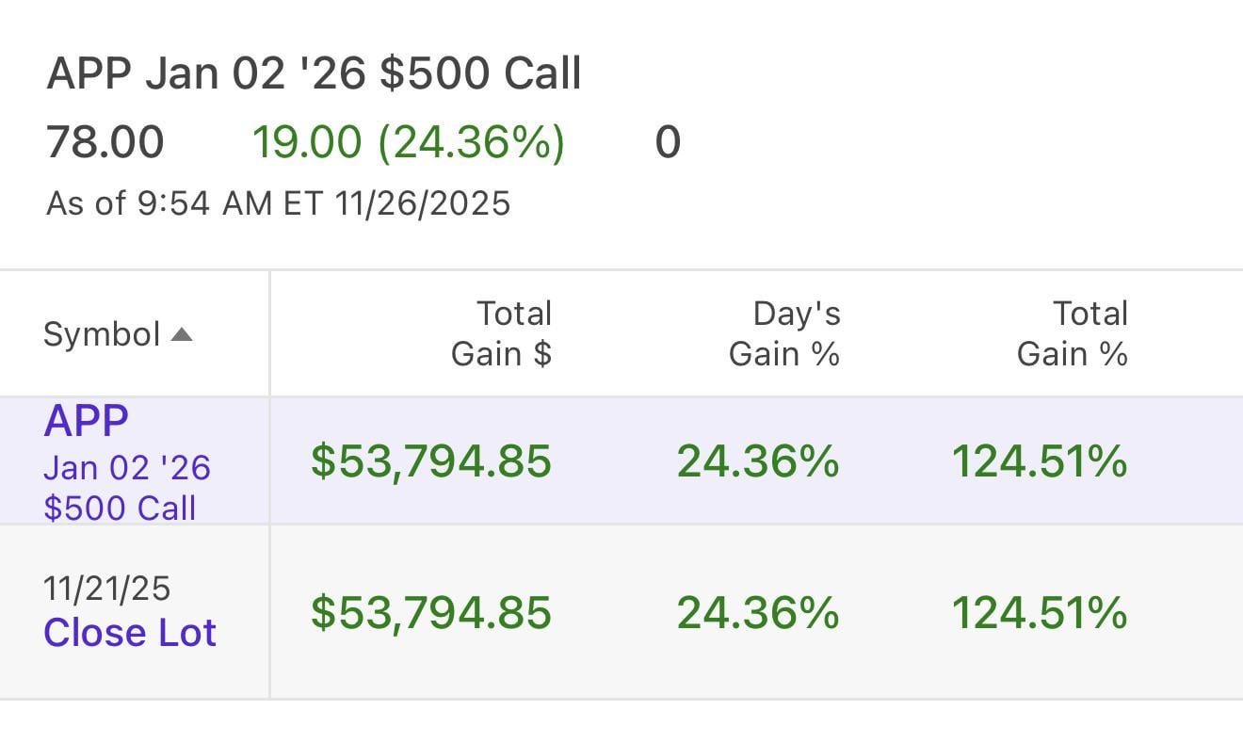The height and width of the screenshot is (743, 1243).
Task: Select Jan 02 '26 expiration text in row
Action: click(x=127, y=467)
